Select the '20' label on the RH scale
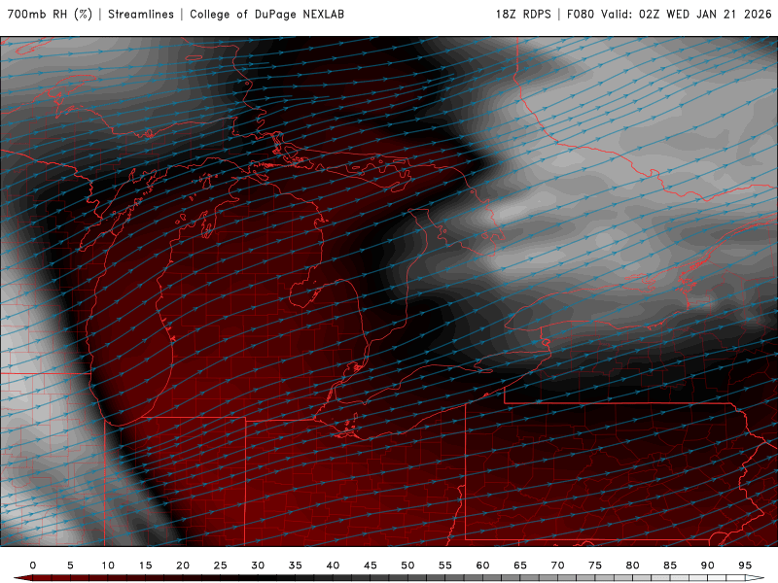 (x=183, y=566)
